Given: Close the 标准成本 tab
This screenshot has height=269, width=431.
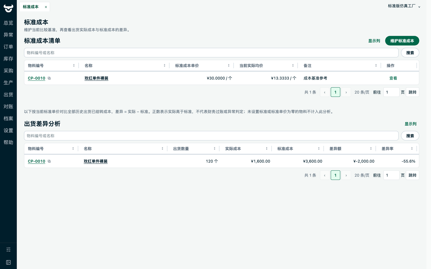Looking at the screenshot, I should point(46,7).
